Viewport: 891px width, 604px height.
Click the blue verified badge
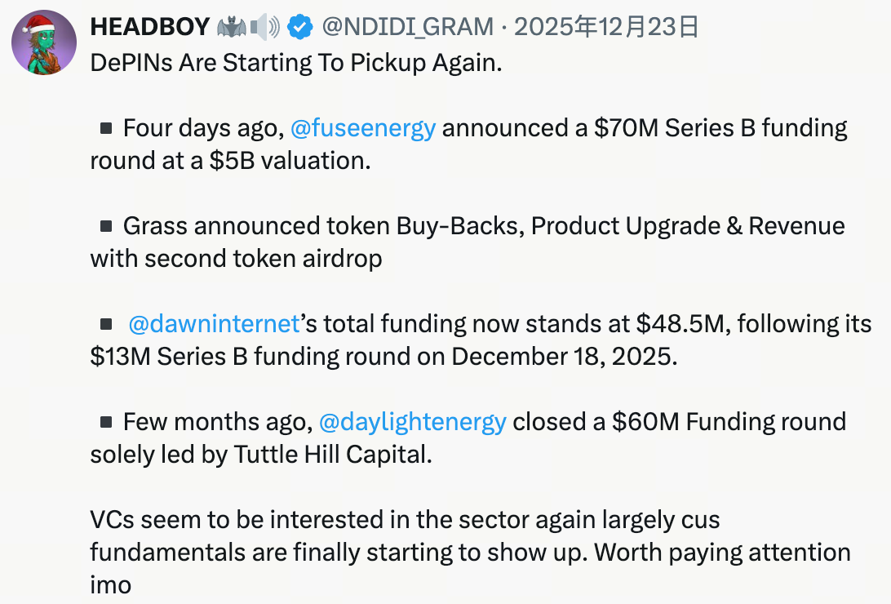tap(301, 28)
